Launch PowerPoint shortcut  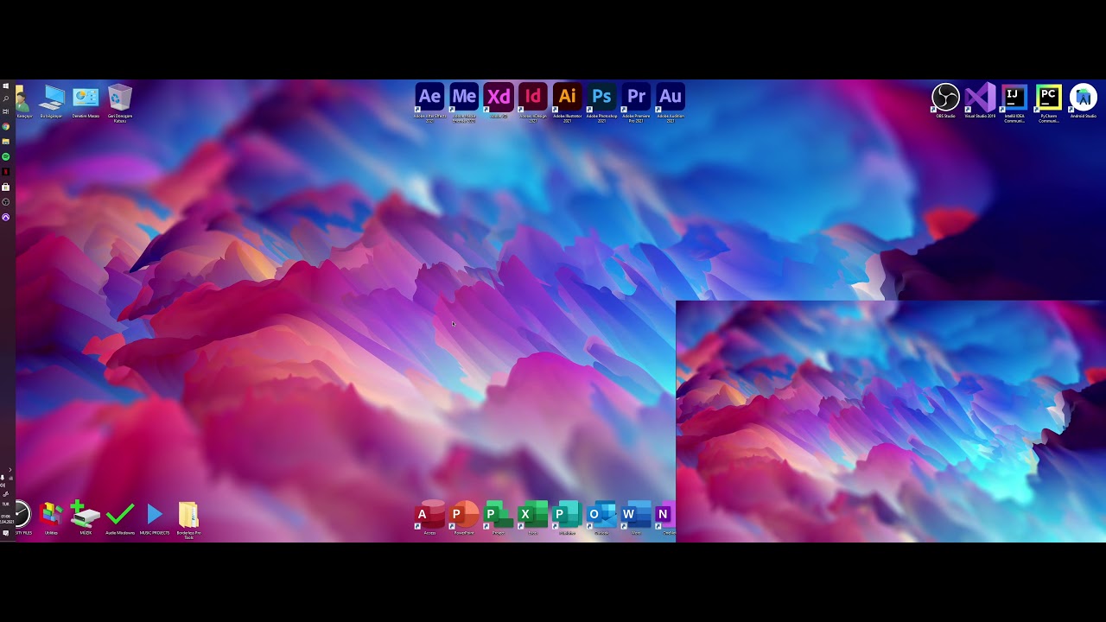(464, 517)
